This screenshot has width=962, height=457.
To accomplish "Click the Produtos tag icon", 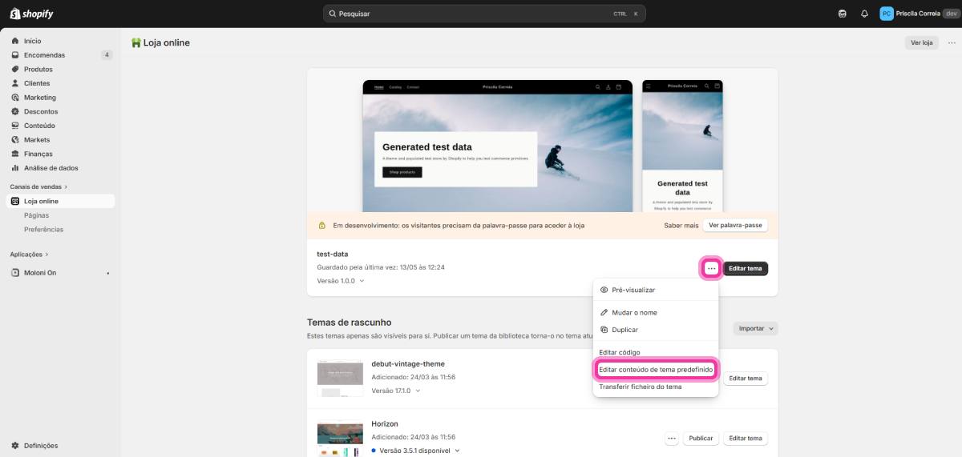I will point(16,69).
